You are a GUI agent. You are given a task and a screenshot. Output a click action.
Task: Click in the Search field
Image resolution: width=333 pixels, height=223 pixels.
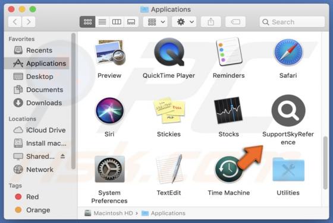click(292, 22)
